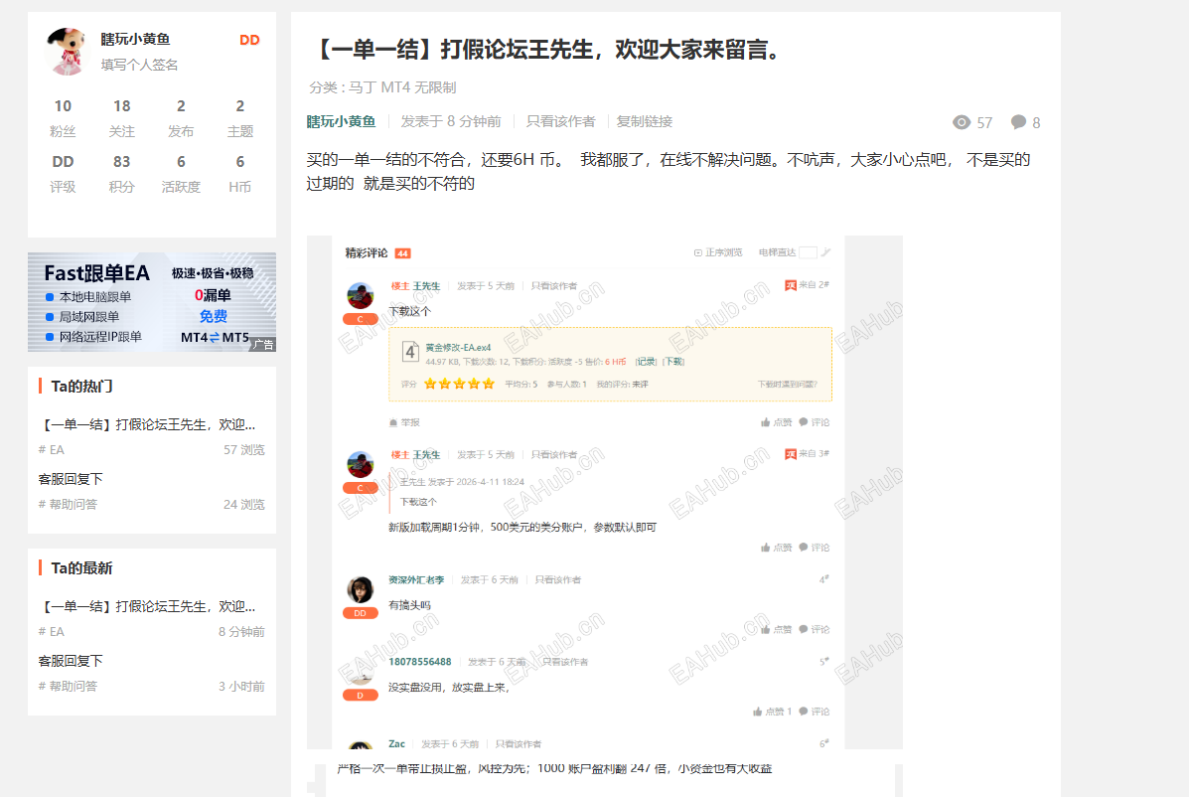Open the embedded comments screenshot image
This screenshot has height=797, width=1189.
click(605, 492)
